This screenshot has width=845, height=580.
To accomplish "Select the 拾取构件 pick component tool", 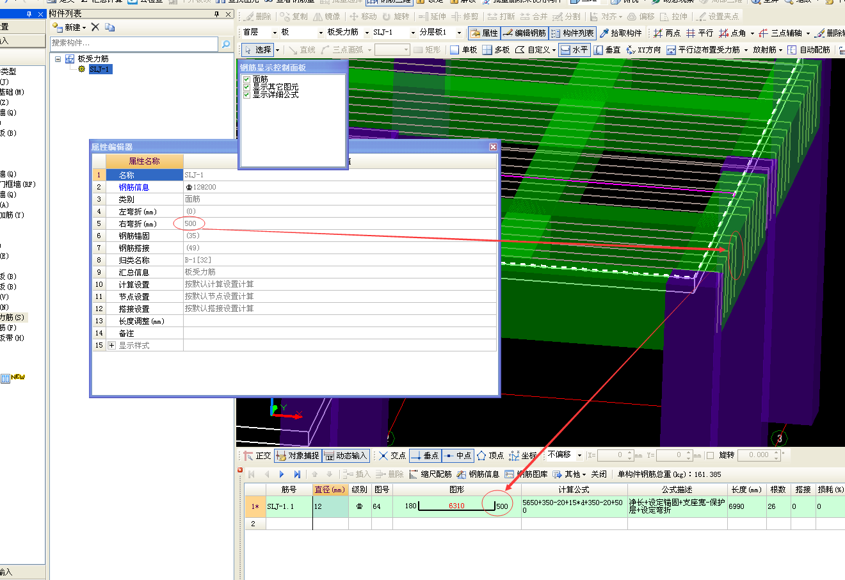I will click(621, 33).
